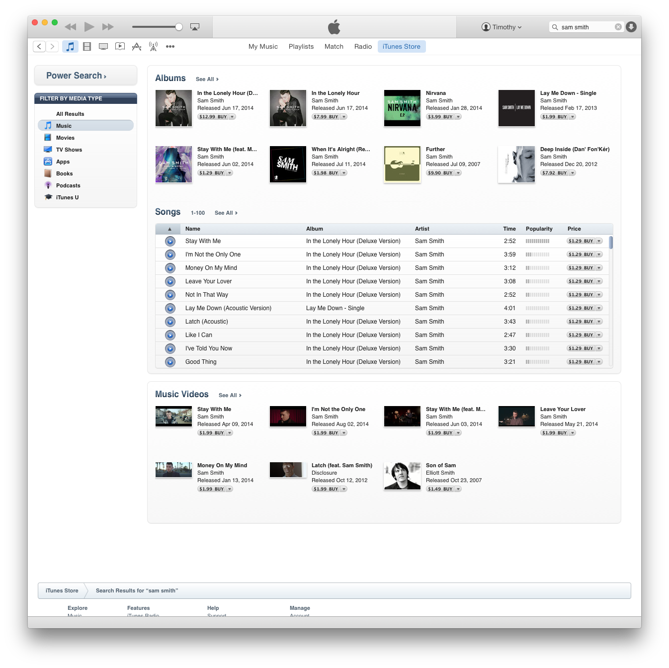Select the Movies filmstrip icon
This screenshot has height=668, width=669.
click(87, 46)
